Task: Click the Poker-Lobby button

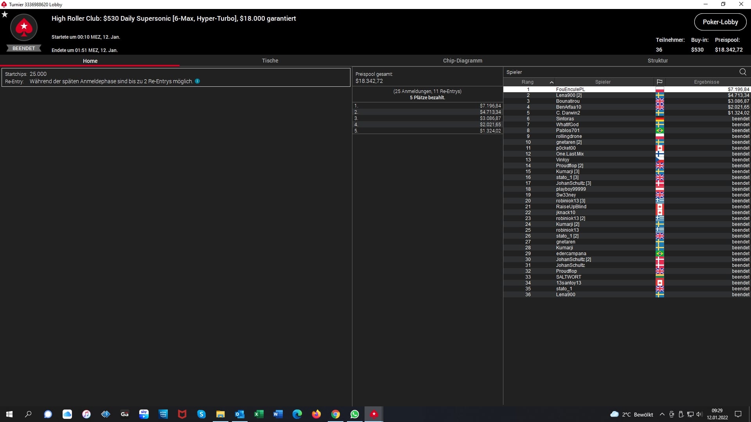Action: [720, 22]
